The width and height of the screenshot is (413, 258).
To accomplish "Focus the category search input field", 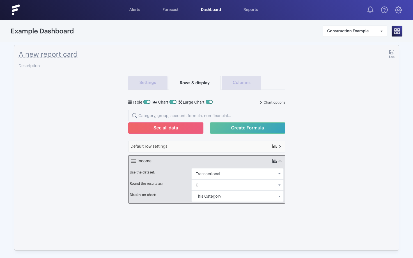I will (x=207, y=115).
